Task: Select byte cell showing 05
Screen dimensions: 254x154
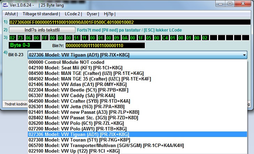Action: tap(148, 38)
